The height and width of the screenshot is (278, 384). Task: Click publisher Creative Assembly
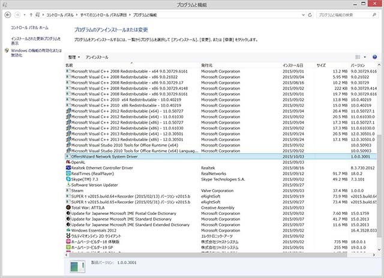click(218, 208)
